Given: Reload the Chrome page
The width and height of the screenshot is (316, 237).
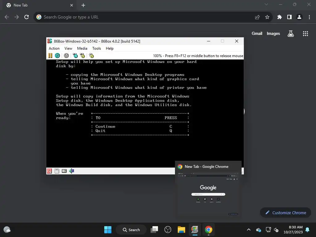Looking at the screenshot, I should [27, 17].
